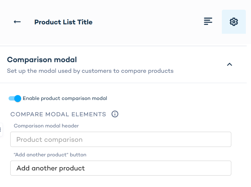Click the "Comparison modal" section heading

pos(42,60)
